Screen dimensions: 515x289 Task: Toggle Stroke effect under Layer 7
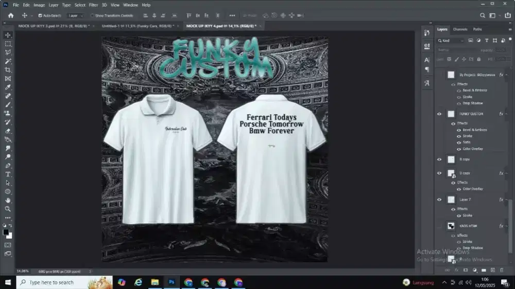(x=459, y=215)
